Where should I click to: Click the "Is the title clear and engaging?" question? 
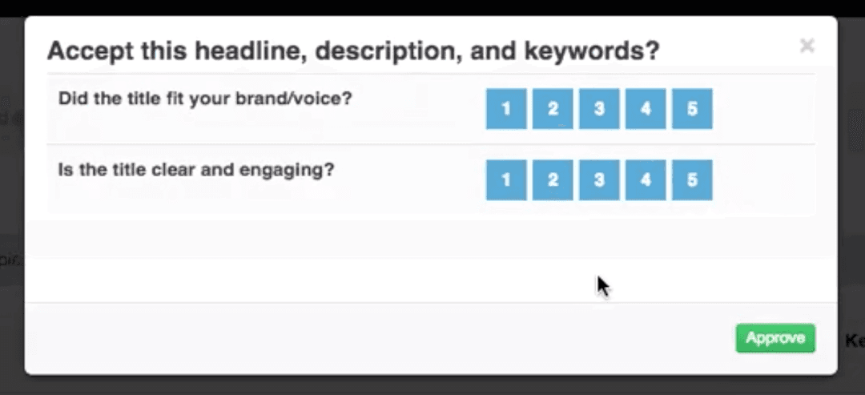196,170
